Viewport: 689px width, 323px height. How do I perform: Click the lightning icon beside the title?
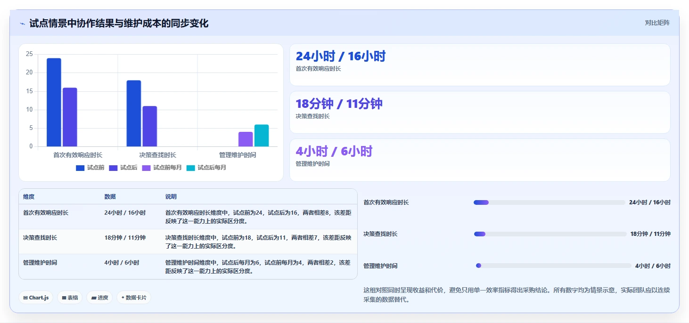click(22, 24)
